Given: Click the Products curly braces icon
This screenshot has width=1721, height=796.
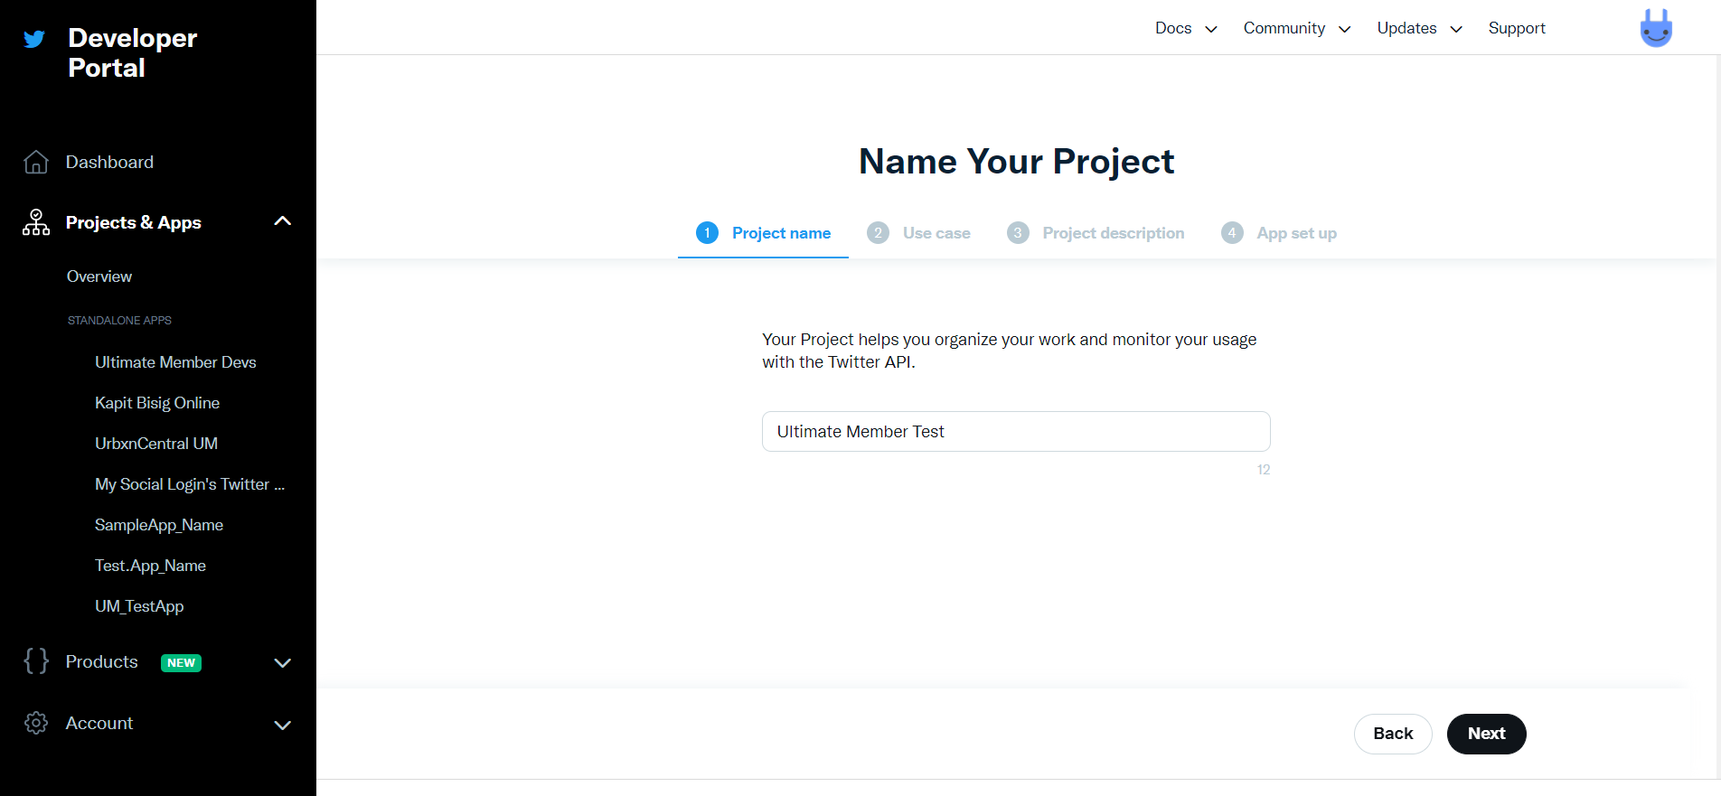Looking at the screenshot, I should click(x=36, y=661).
